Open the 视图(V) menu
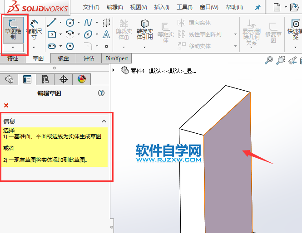302x233 pixels. click(x=139, y=7)
